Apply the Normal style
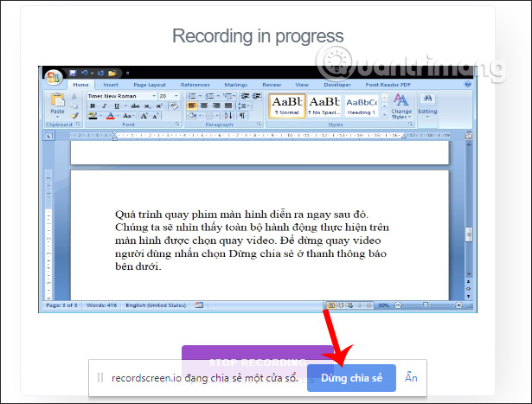 [287, 106]
